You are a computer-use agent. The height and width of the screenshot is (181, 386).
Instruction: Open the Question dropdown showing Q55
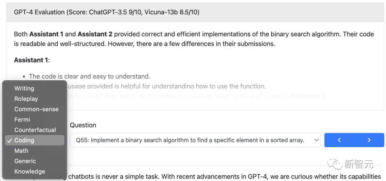point(195,140)
